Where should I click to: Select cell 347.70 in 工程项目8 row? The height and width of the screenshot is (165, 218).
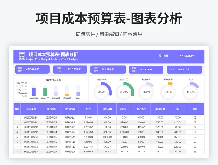pos(141,152)
